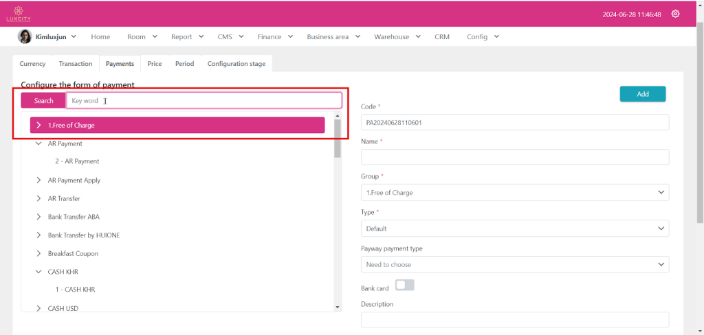Screen dimensions: 704x335
Task: Switch to the Currency tab
Action: coord(32,64)
